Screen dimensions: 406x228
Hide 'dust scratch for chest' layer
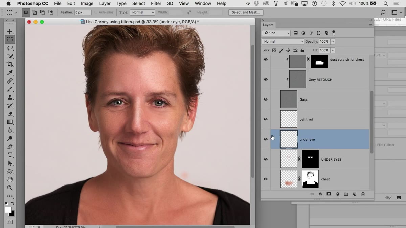click(x=266, y=60)
